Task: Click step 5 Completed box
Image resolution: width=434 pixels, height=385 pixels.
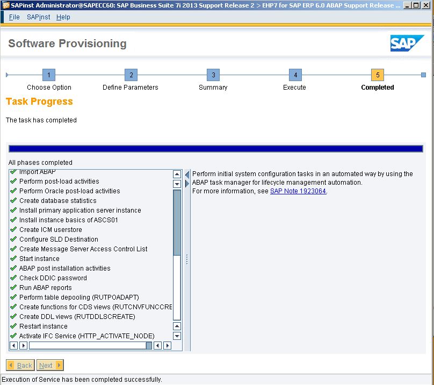Action: pyautogui.click(x=378, y=75)
